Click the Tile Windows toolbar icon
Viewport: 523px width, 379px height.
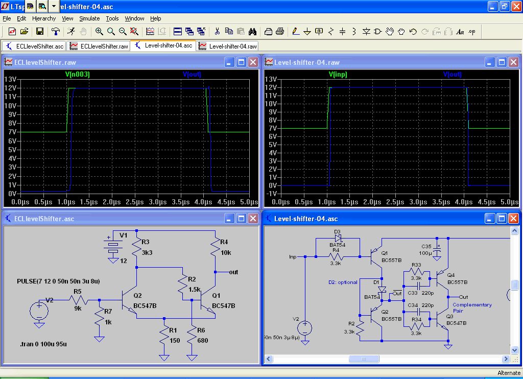178,31
